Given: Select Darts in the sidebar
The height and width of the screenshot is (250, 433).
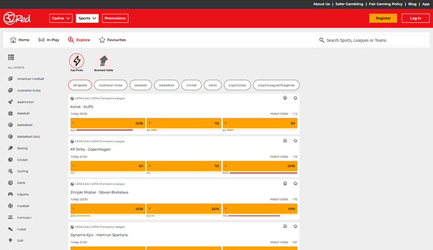Looking at the screenshot, I should pyautogui.click(x=16, y=183).
